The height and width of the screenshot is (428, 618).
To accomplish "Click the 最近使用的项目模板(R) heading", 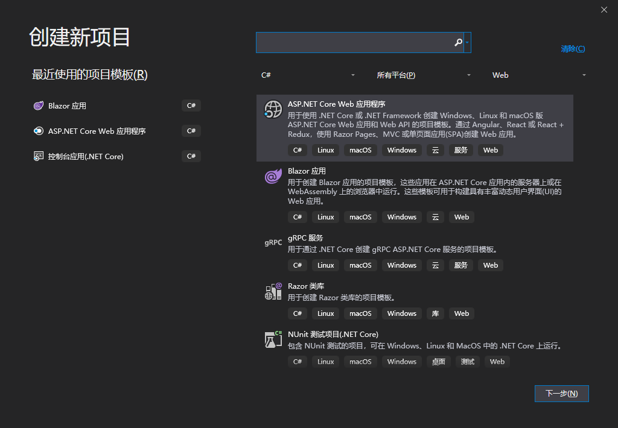I will [89, 75].
